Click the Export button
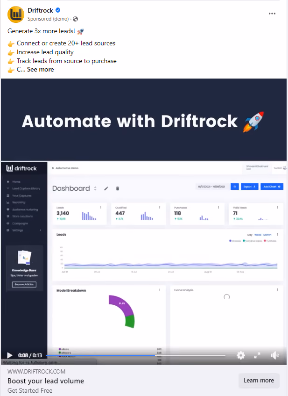 249,187
